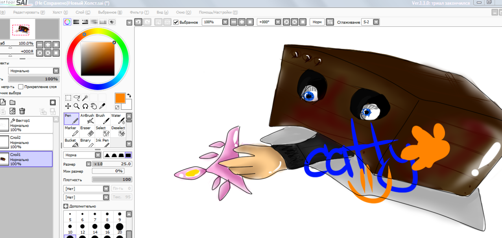The width and height of the screenshot is (502, 238).
Task: Click the Плотность 100 slider
Action: pos(112,179)
